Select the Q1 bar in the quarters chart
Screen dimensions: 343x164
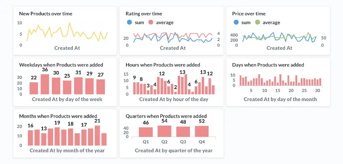click(x=146, y=132)
